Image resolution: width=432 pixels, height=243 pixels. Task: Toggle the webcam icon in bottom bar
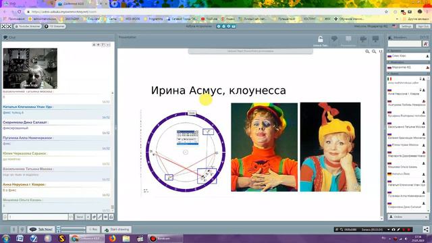tap(22, 230)
